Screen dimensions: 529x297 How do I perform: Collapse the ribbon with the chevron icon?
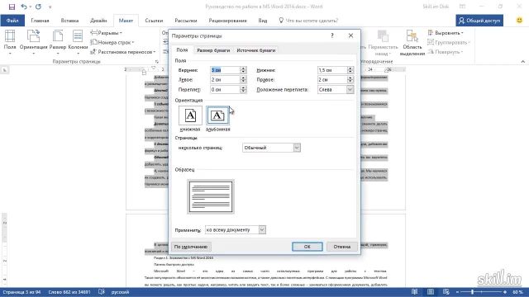pyautogui.click(x=522, y=62)
